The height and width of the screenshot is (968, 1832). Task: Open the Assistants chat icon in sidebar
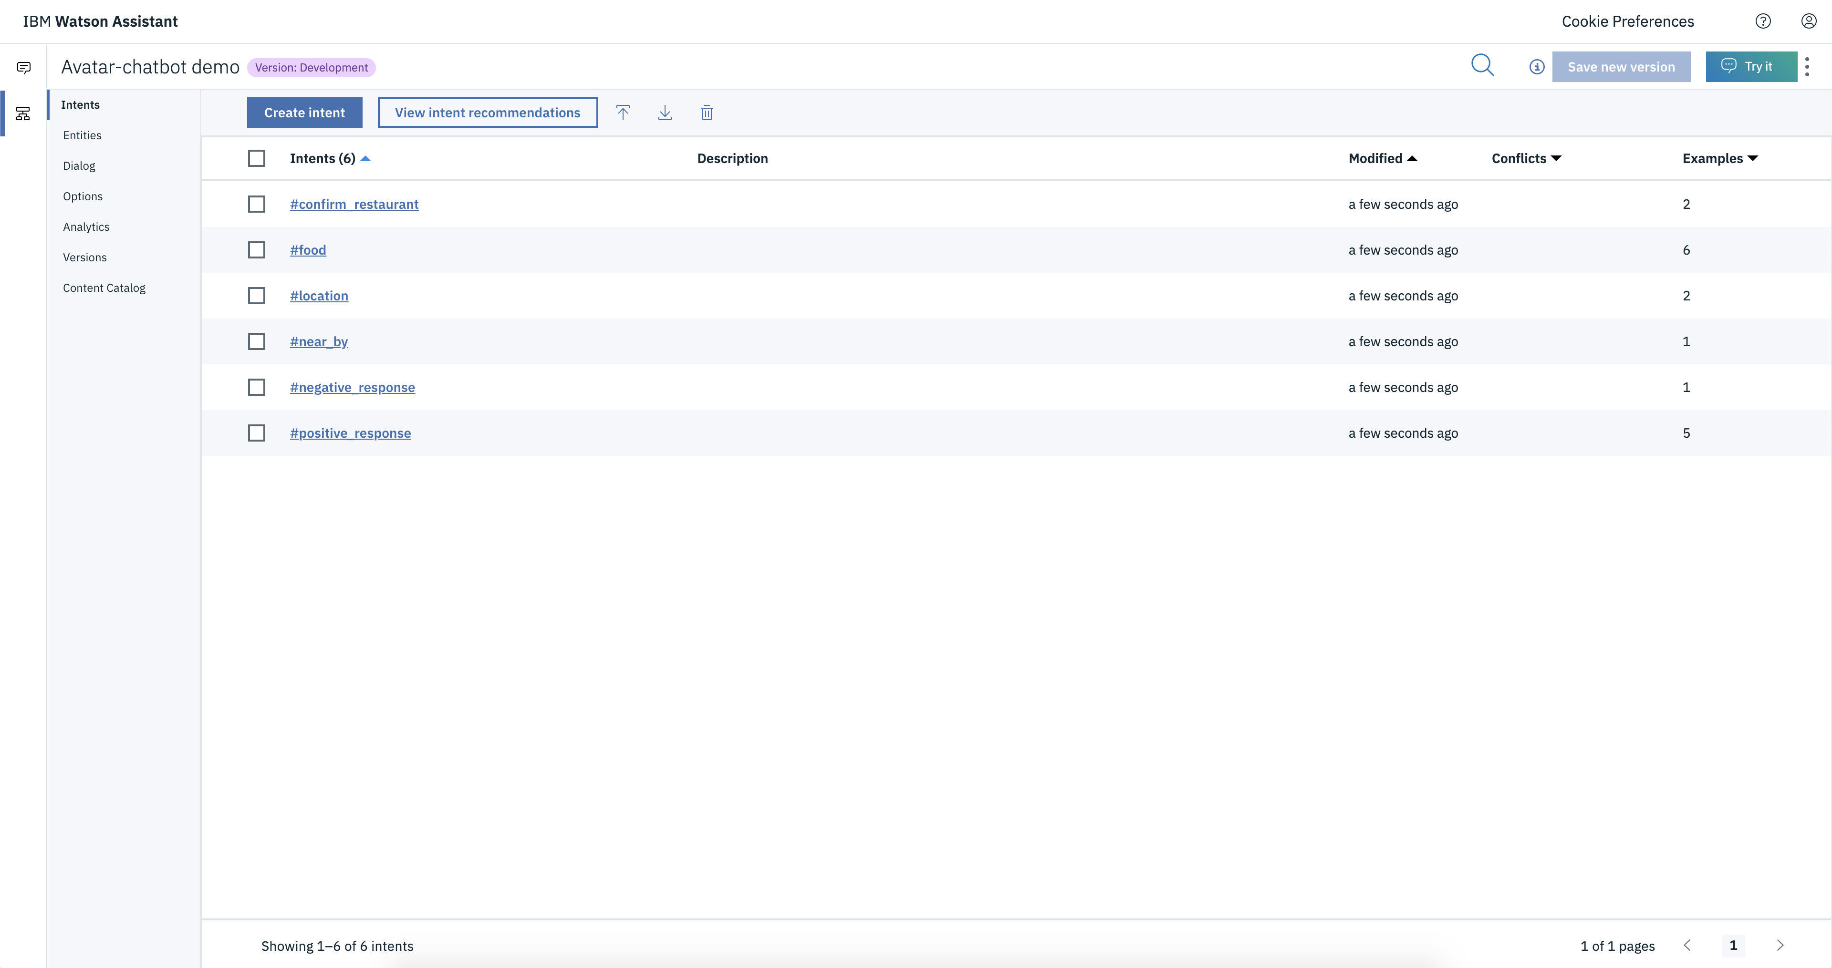pyautogui.click(x=23, y=68)
